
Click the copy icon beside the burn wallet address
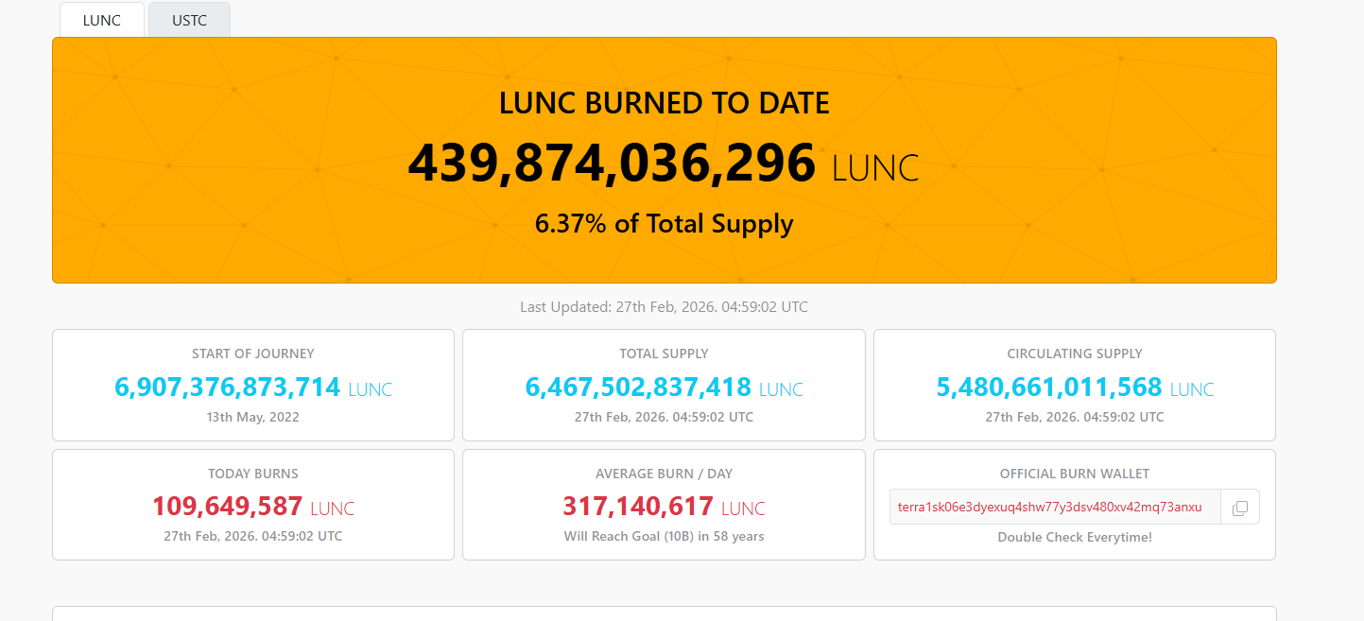click(1239, 507)
